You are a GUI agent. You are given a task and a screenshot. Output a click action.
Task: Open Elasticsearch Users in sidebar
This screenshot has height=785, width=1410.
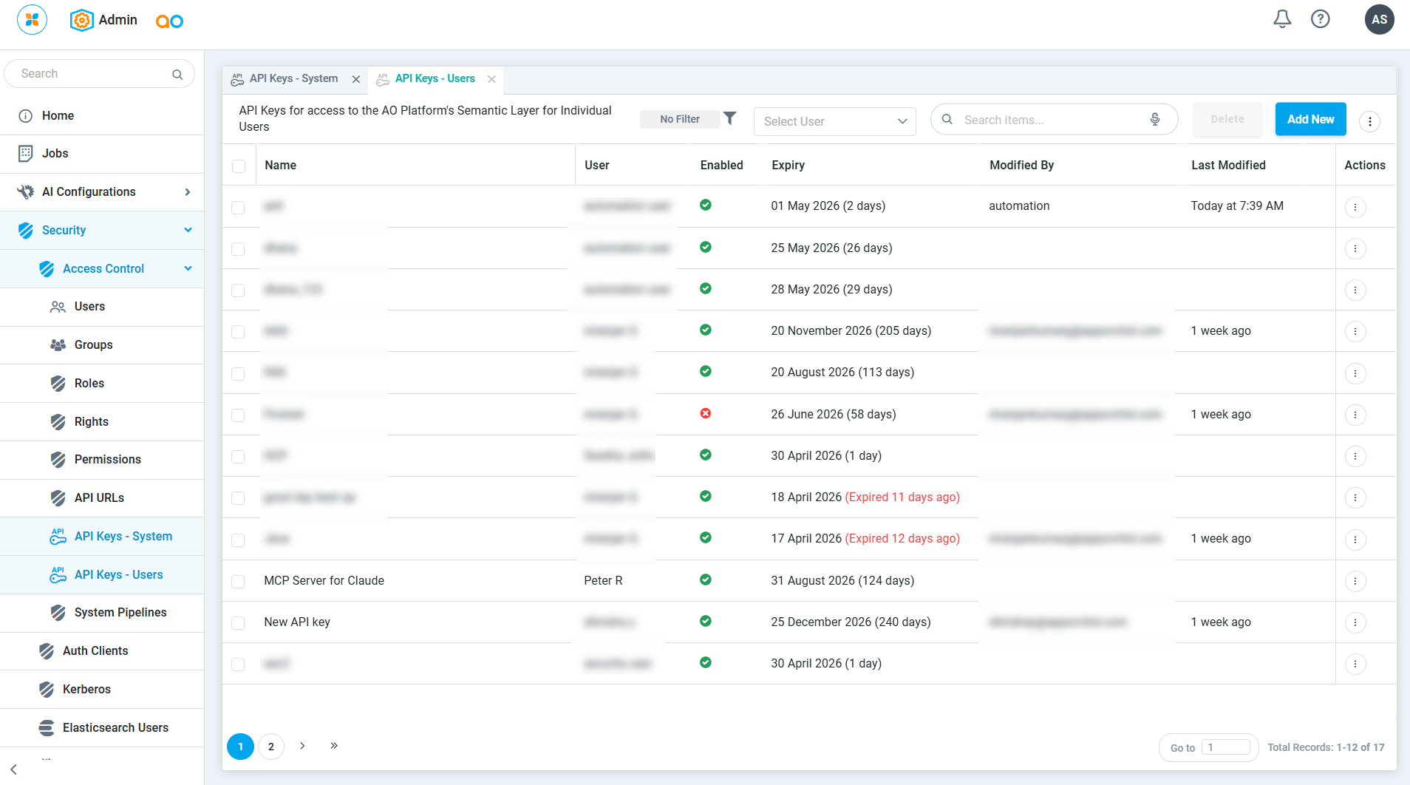coord(102,728)
